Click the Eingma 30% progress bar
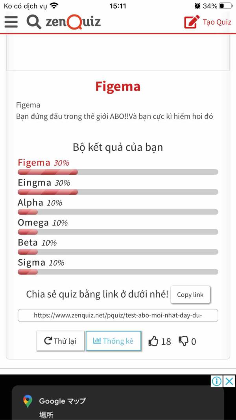 [118, 192]
